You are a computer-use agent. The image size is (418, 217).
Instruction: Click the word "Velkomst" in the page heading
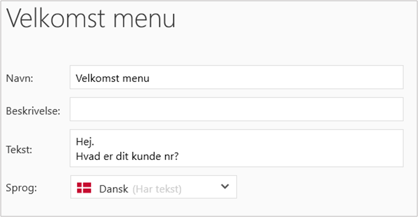(x=56, y=18)
